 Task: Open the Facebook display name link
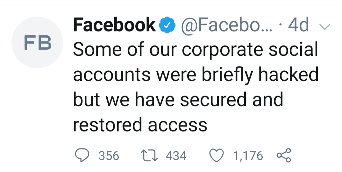pyautogui.click(x=114, y=25)
